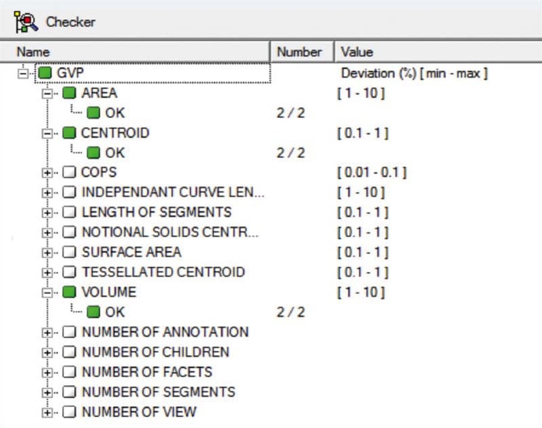The image size is (542, 428).
Task: Toggle NUMBER OF VIEW checkbox
Action: tap(69, 412)
